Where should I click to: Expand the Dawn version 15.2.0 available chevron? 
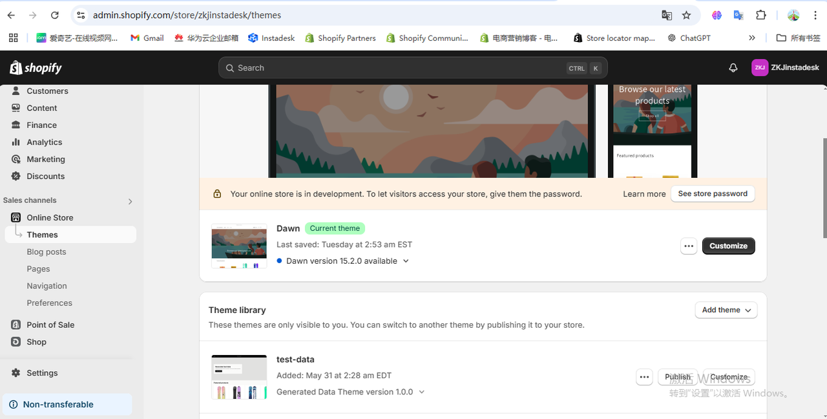click(x=406, y=261)
